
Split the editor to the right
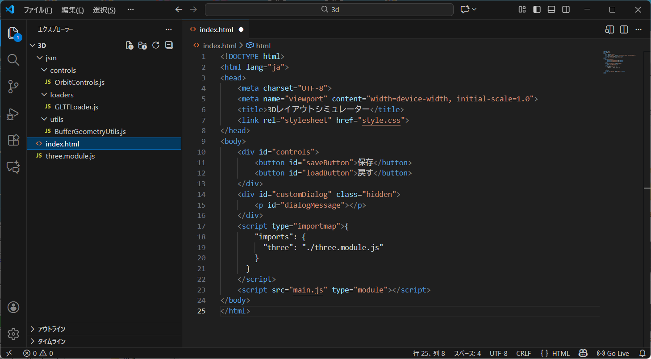623,29
